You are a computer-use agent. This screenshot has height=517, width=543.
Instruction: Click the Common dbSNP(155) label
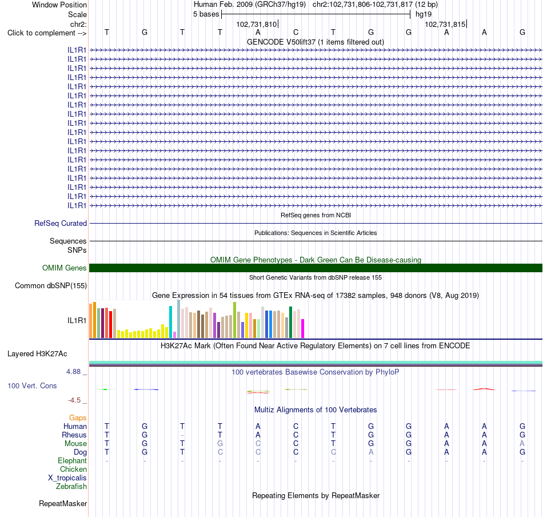click(50, 285)
